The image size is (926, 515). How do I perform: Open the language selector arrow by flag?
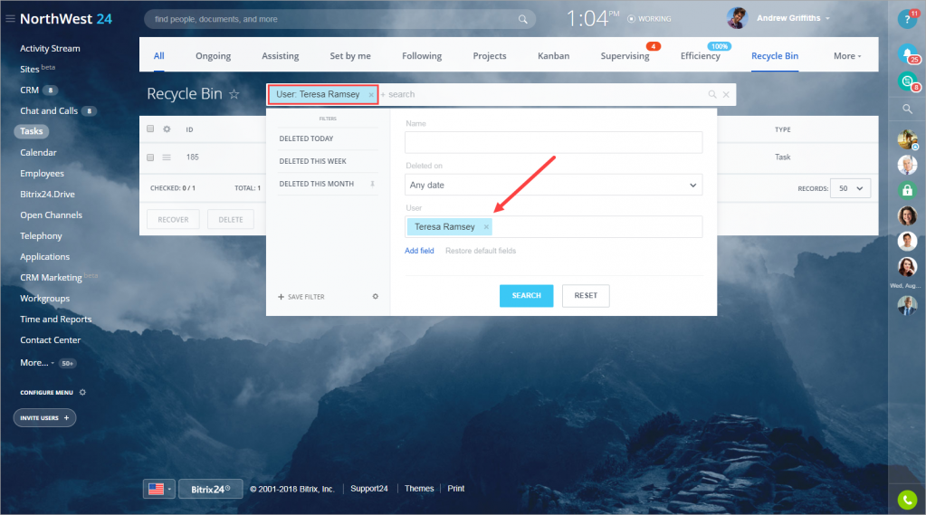(169, 489)
